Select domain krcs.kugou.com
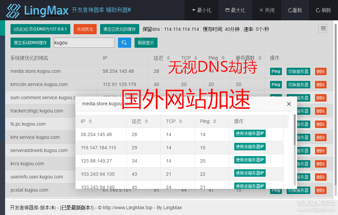 [27, 164]
